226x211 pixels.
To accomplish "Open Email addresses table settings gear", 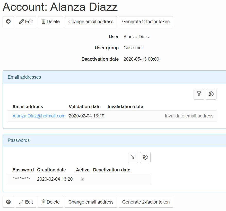I will tap(211, 94).
